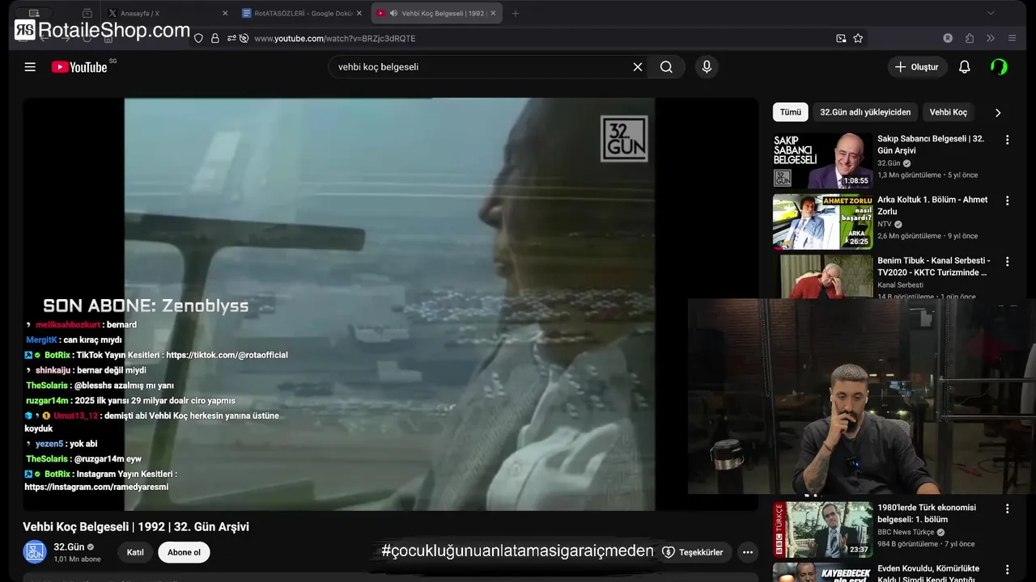Open Benim Tibuk Kanal Serbesti title
This screenshot has height=582, width=1036.
(x=934, y=266)
